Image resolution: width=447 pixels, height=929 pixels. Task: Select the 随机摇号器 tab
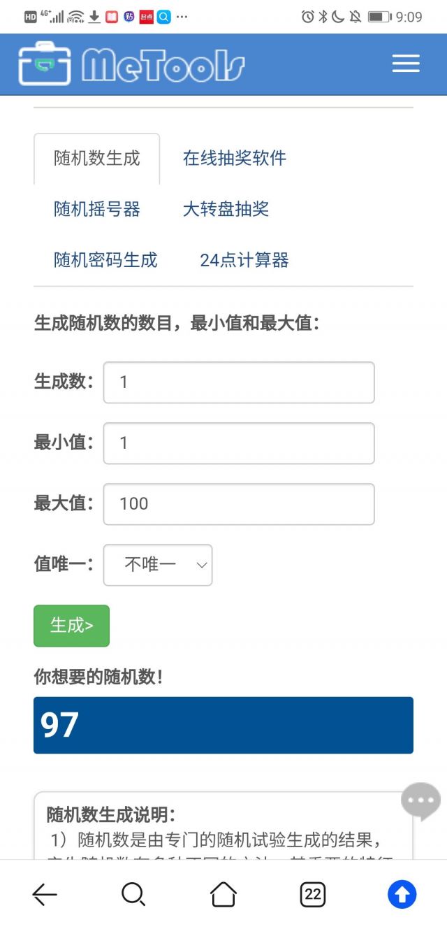tap(97, 209)
